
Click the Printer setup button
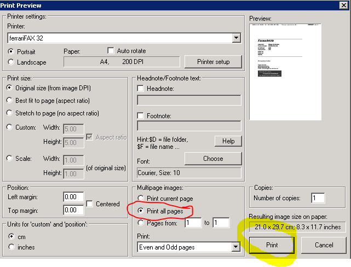click(x=212, y=62)
